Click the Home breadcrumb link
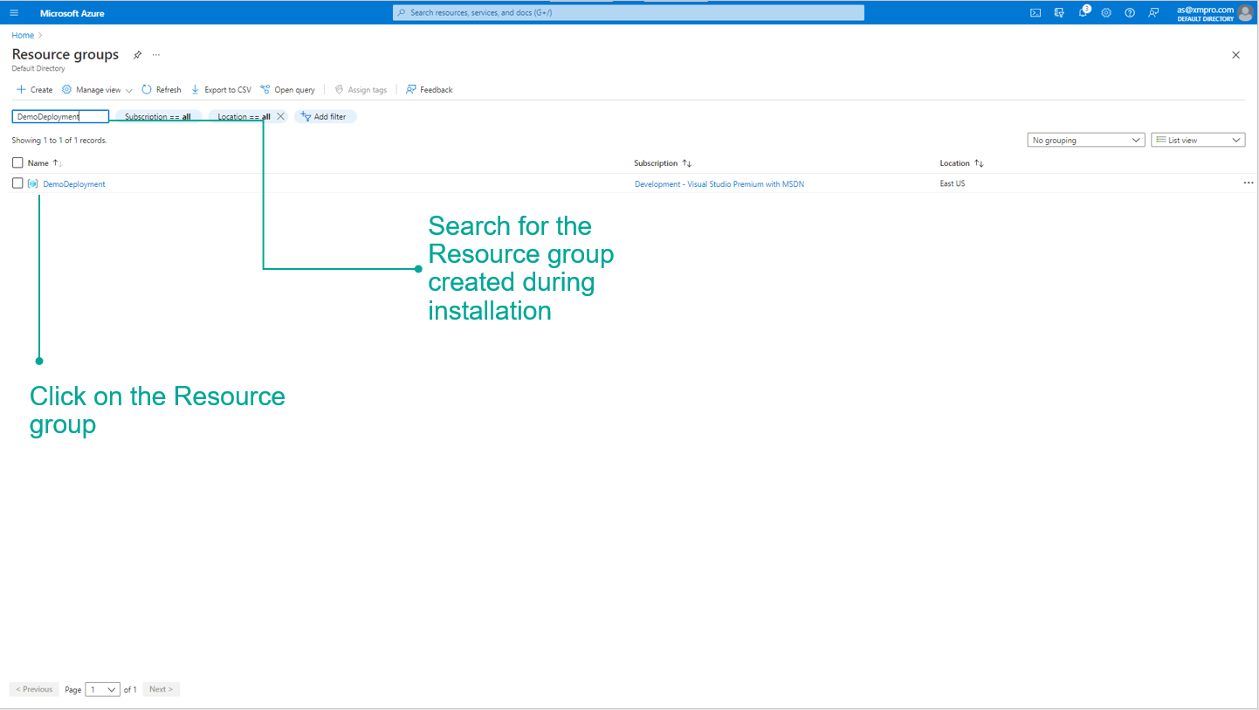Image resolution: width=1259 pixels, height=710 pixels. [x=23, y=36]
